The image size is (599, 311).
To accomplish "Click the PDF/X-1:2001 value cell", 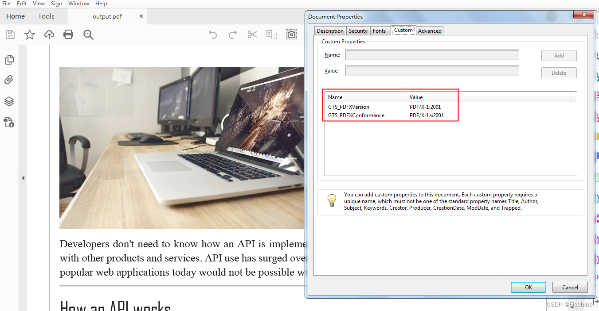I will 425,107.
